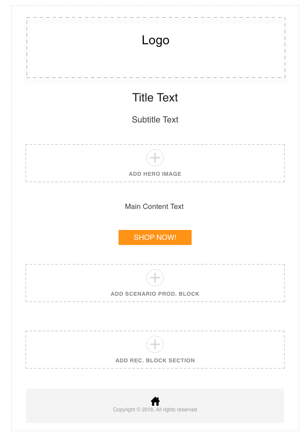Select the ADD HERO IMAGE label
Viewport: 302px width, 441px height.
(155, 174)
